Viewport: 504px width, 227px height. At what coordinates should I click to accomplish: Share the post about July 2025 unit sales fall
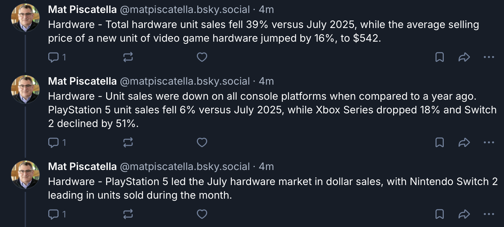[x=464, y=57]
